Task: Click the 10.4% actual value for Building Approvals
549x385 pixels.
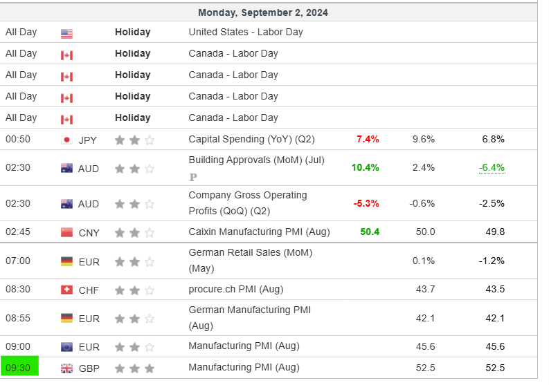Action: (x=365, y=167)
